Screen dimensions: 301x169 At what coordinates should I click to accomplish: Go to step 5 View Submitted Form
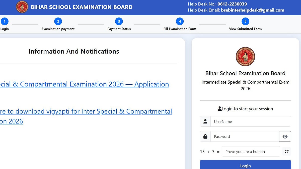pos(245,21)
